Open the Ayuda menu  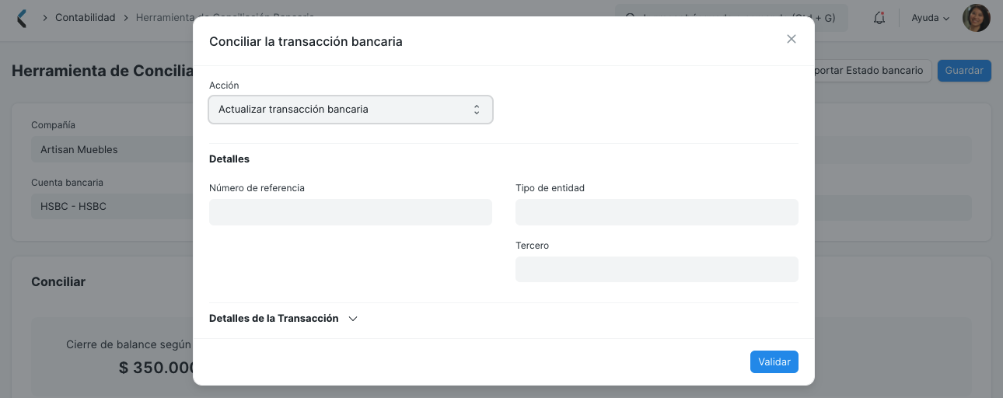coord(930,18)
